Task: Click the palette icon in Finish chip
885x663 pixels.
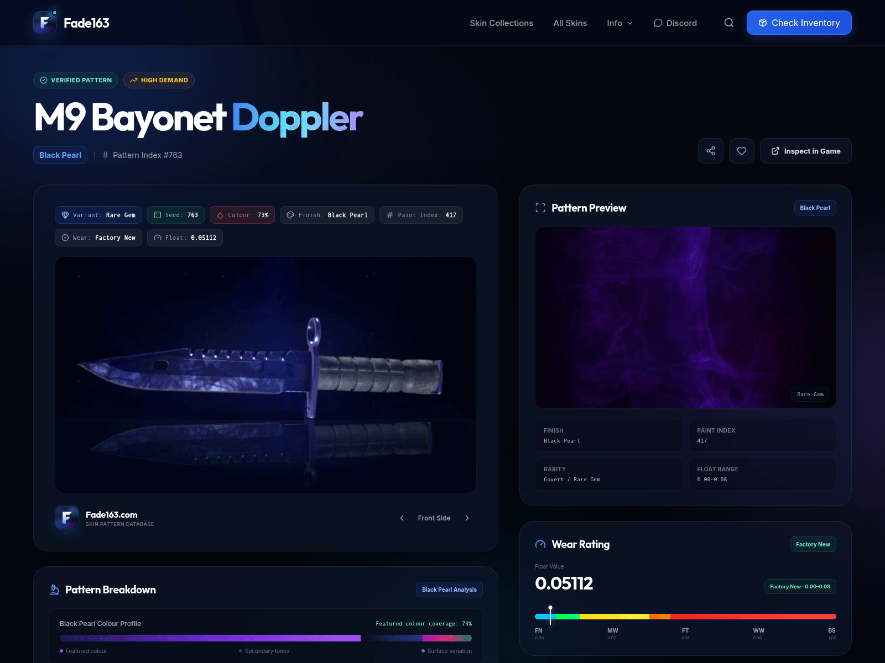Action: coord(290,215)
